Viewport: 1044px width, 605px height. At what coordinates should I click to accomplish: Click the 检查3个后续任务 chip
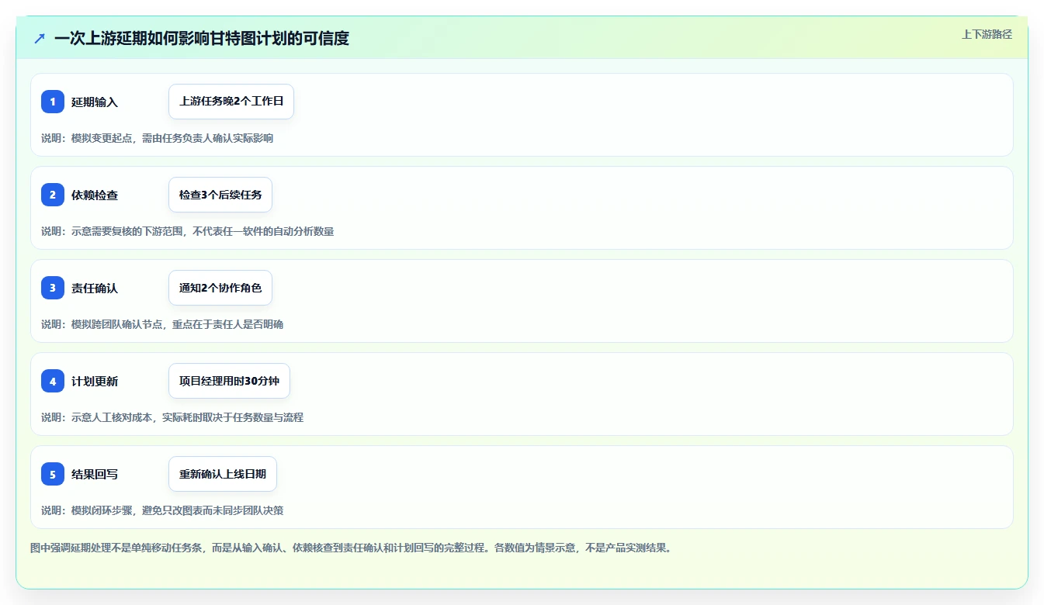(x=220, y=195)
